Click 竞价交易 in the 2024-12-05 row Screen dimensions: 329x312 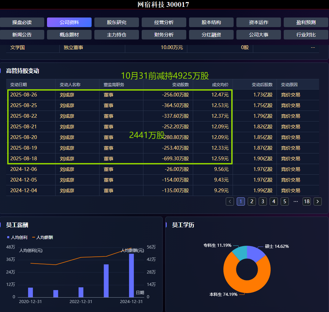click(290, 180)
